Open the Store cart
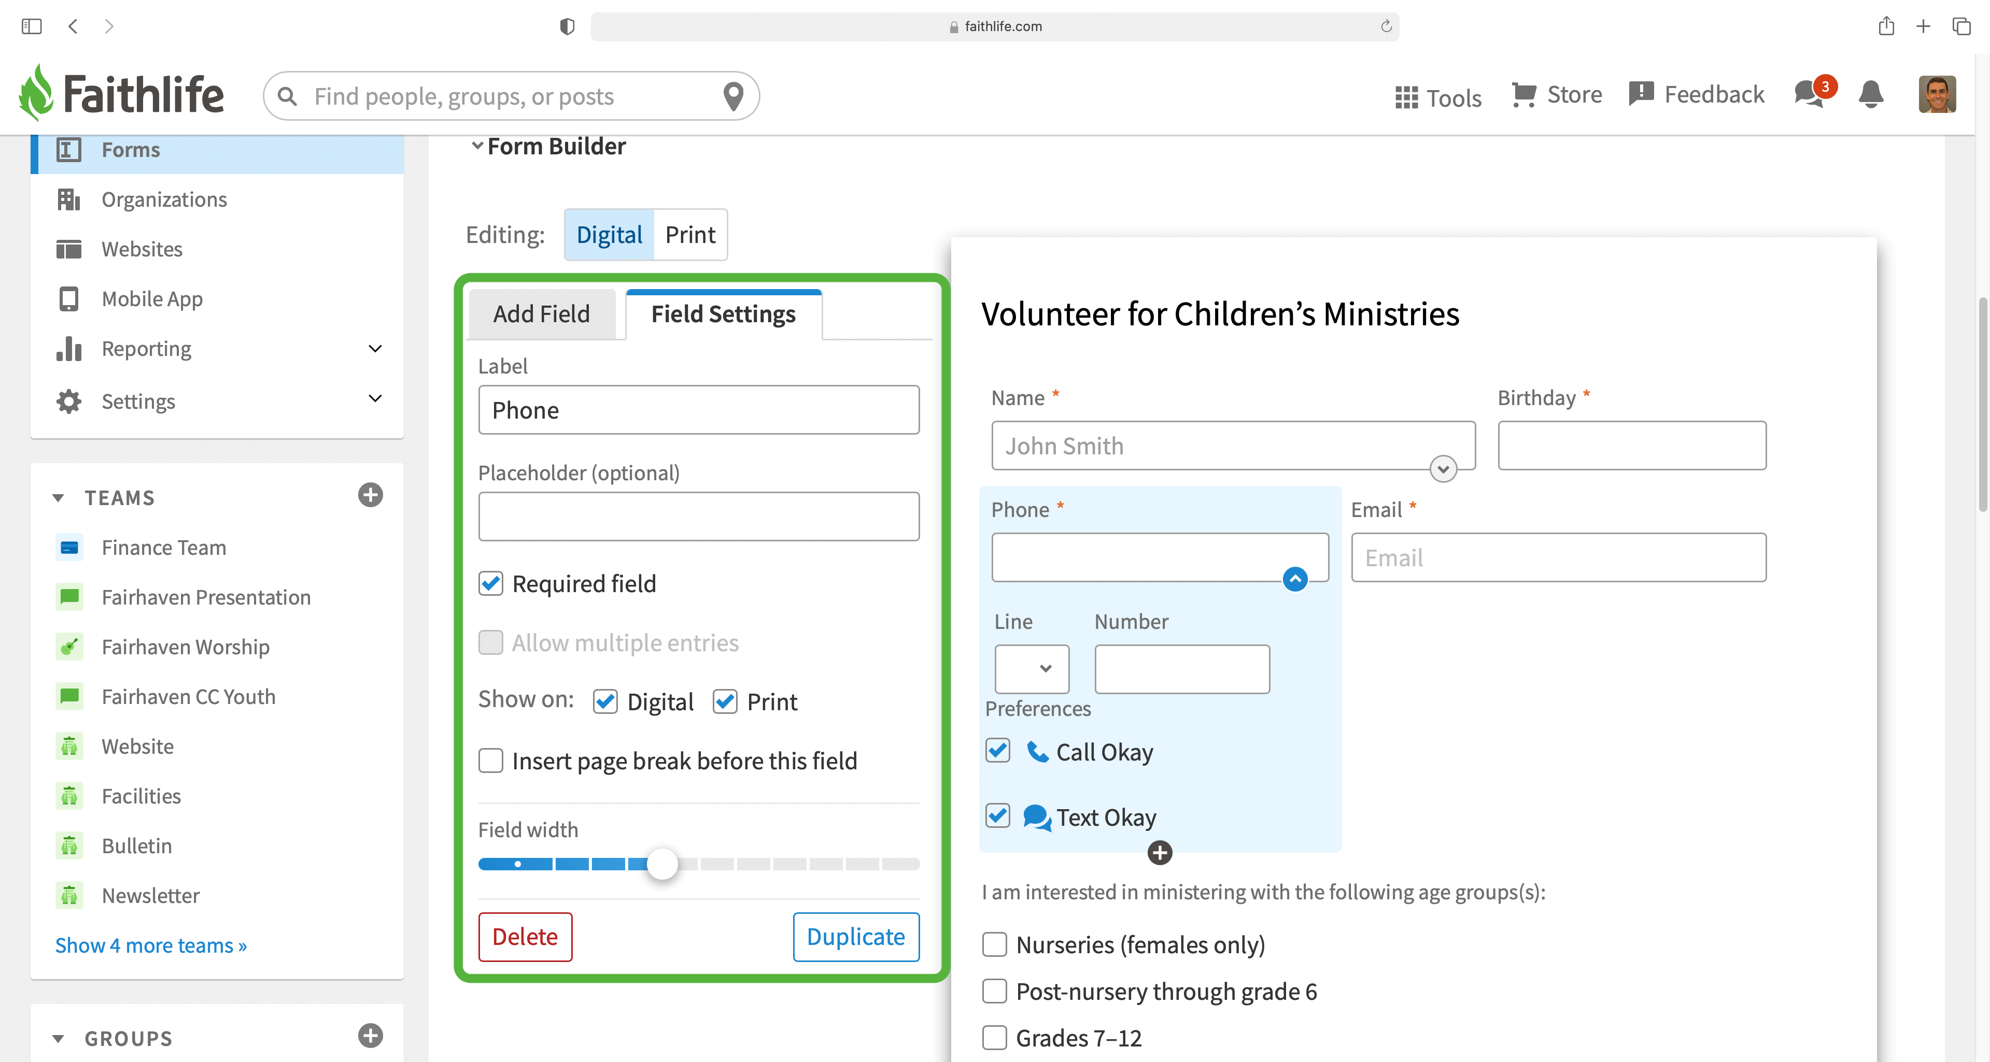1990x1062 pixels. [x=1557, y=95]
